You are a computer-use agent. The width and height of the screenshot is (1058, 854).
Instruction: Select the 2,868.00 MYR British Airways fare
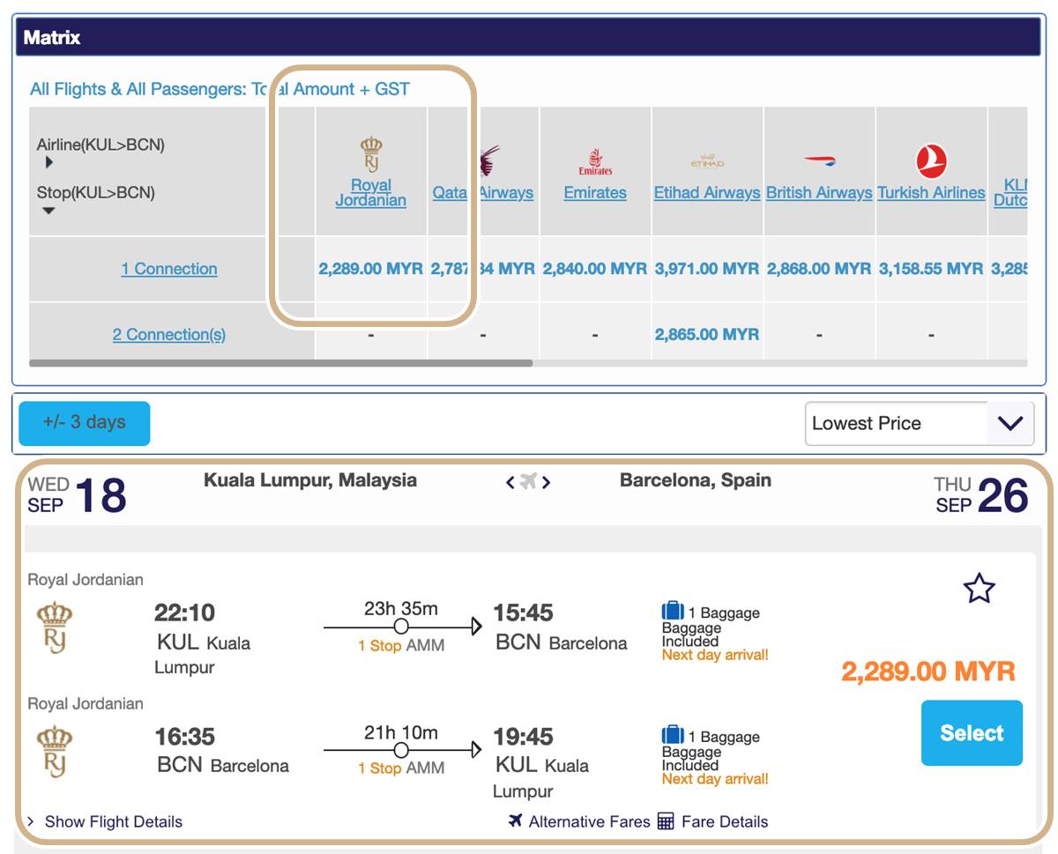pyautogui.click(x=819, y=269)
